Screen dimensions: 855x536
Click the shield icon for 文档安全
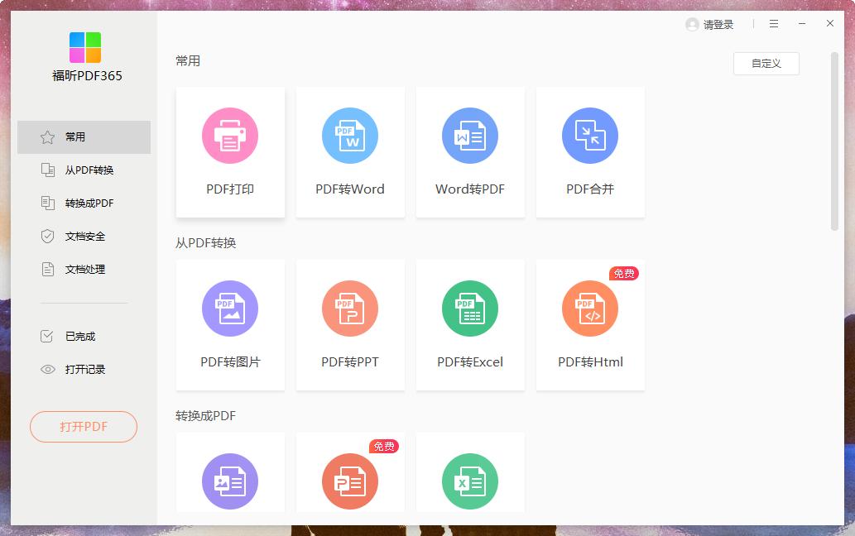(47, 237)
